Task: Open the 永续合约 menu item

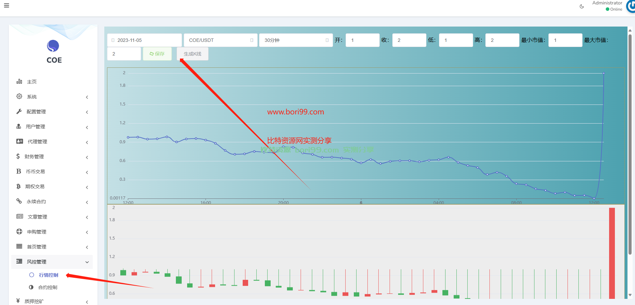Action: (52, 202)
